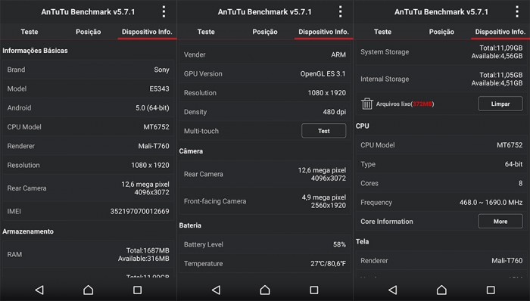Tap back navigation arrow in middle screenshot

pos(216,290)
